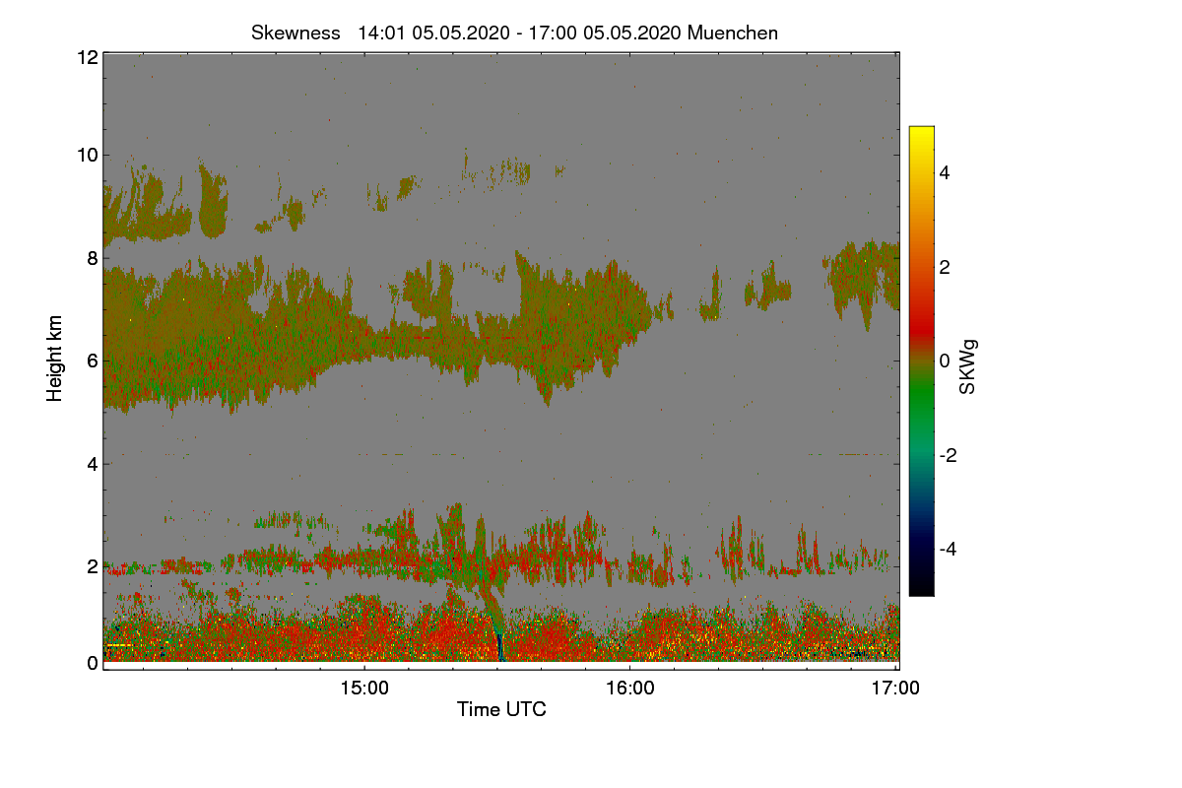Click the height axis tick label '0'
This screenshot has width=1182, height=788.
tap(93, 662)
